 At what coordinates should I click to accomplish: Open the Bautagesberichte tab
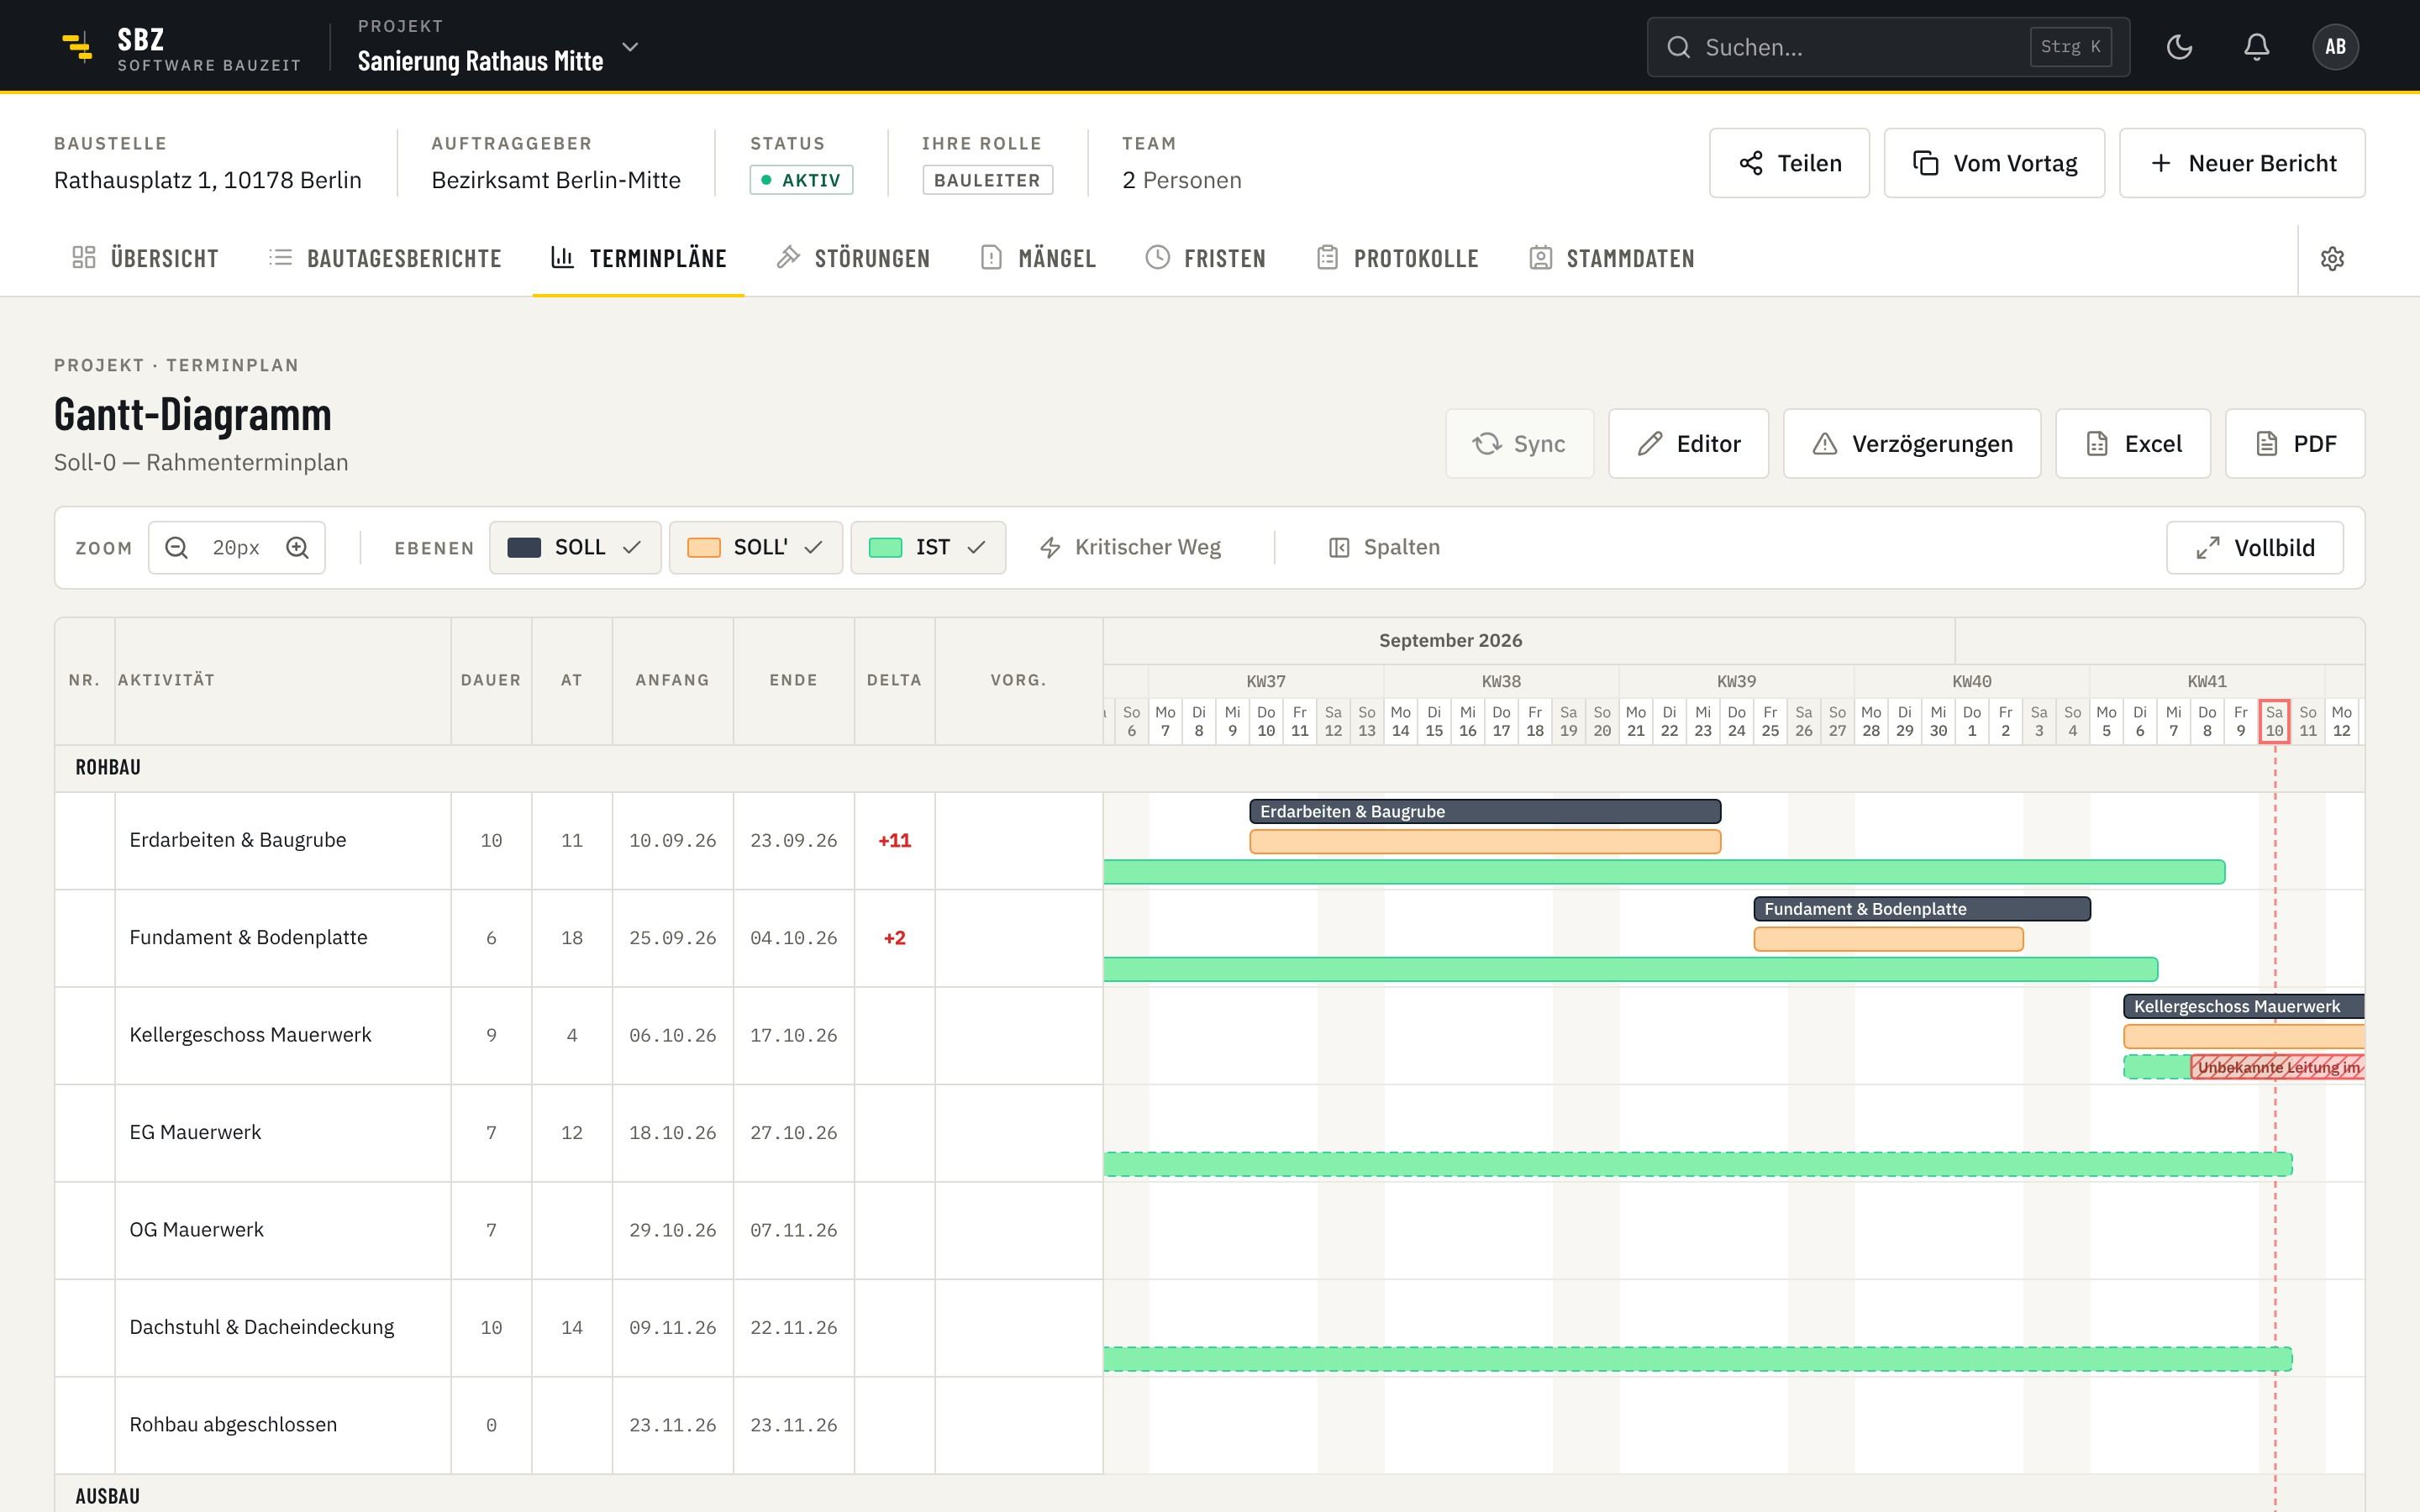point(385,258)
